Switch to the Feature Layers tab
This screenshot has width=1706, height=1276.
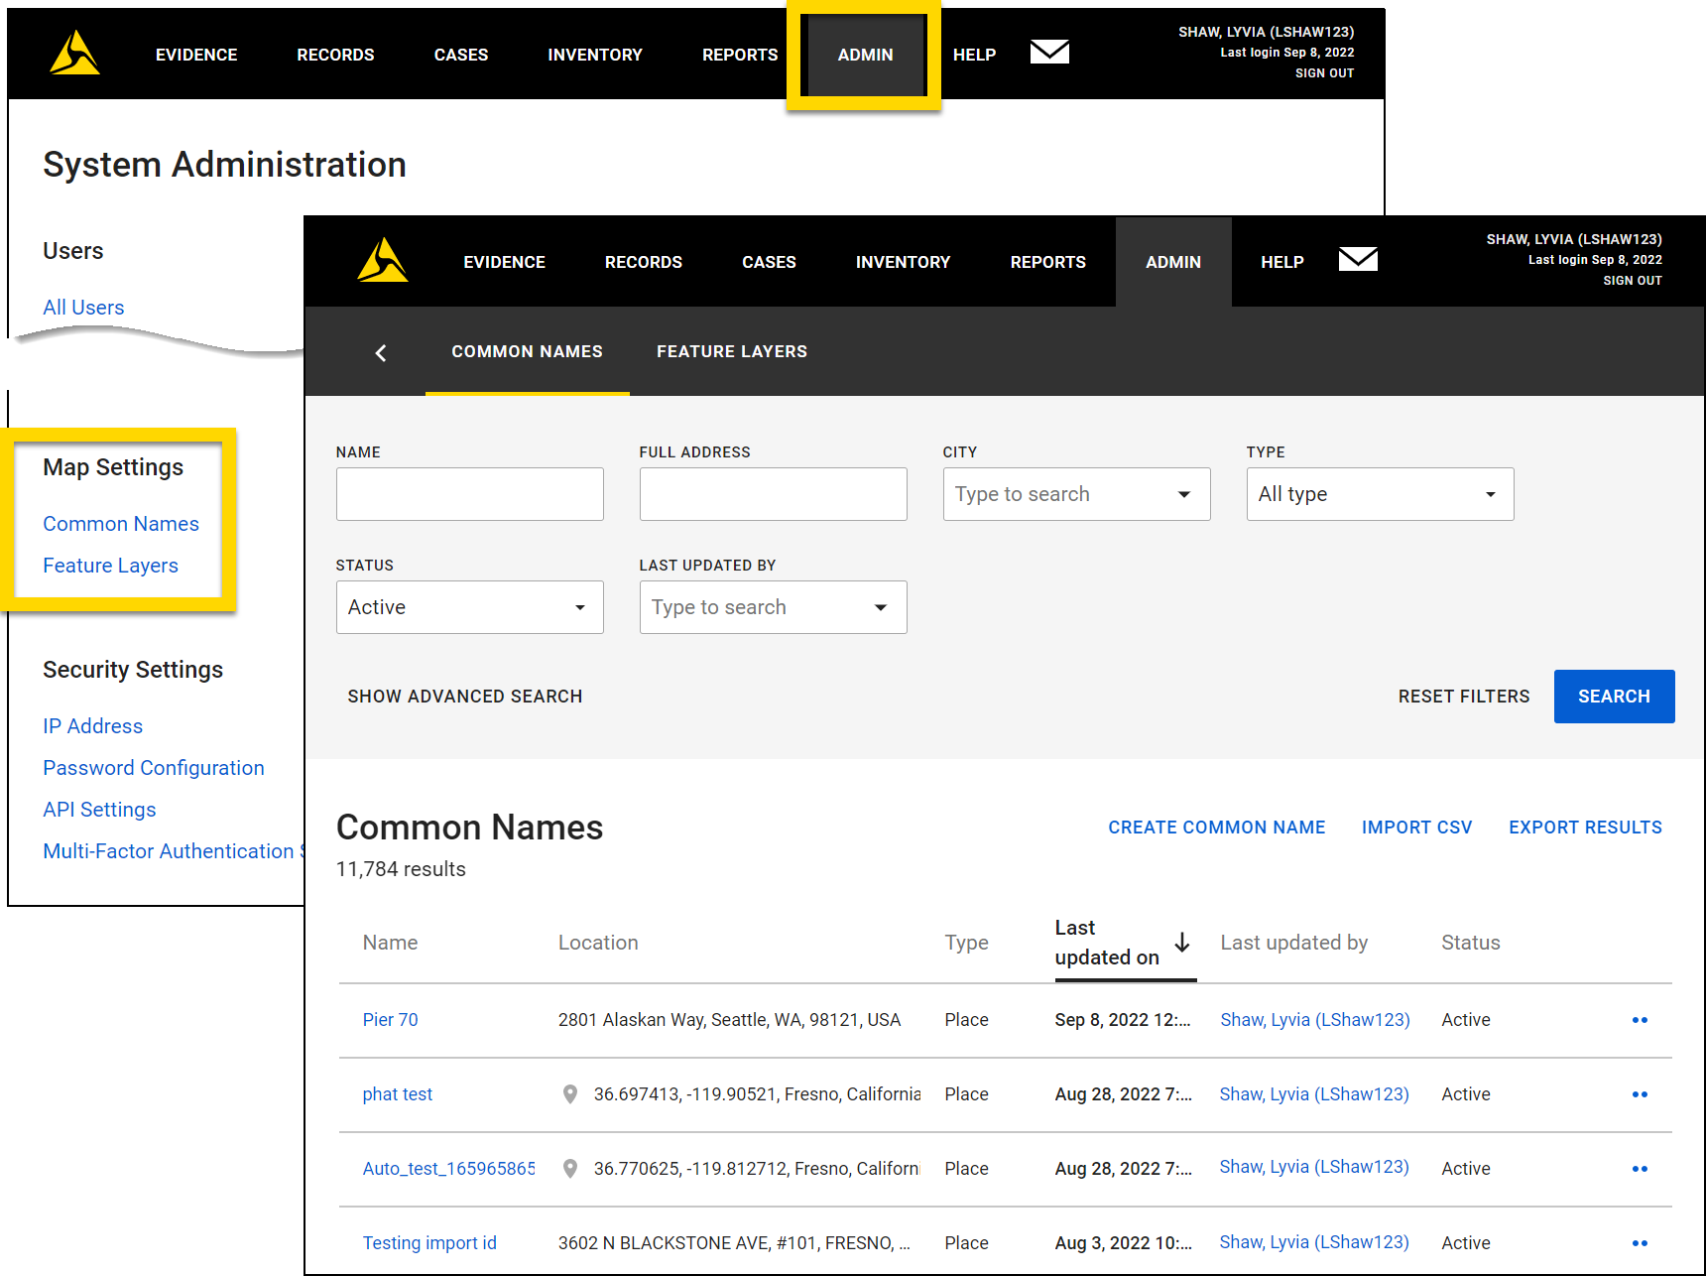coord(731,351)
